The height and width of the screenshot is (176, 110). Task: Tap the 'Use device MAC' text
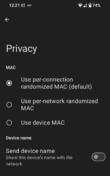point(43,123)
